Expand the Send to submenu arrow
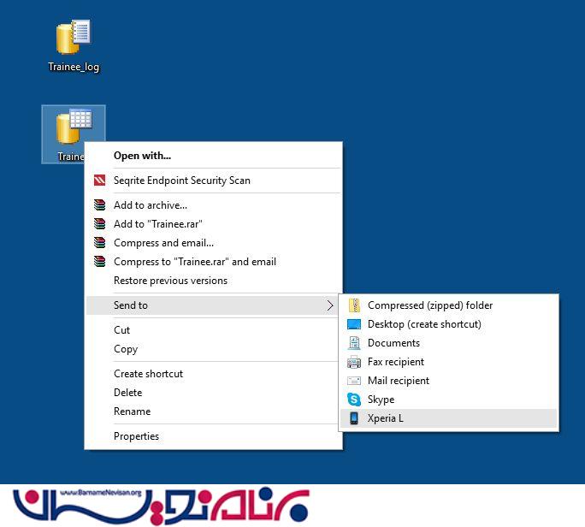This screenshot has width=585, height=527. coord(330,305)
